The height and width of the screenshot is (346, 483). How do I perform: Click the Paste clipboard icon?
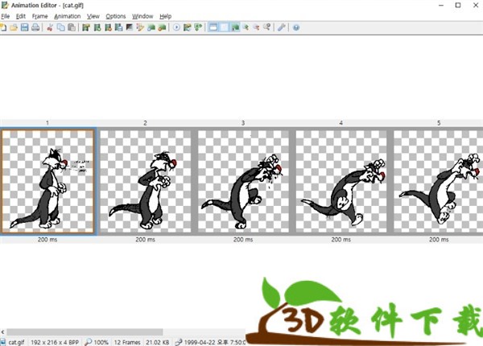click(x=72, y=27)
